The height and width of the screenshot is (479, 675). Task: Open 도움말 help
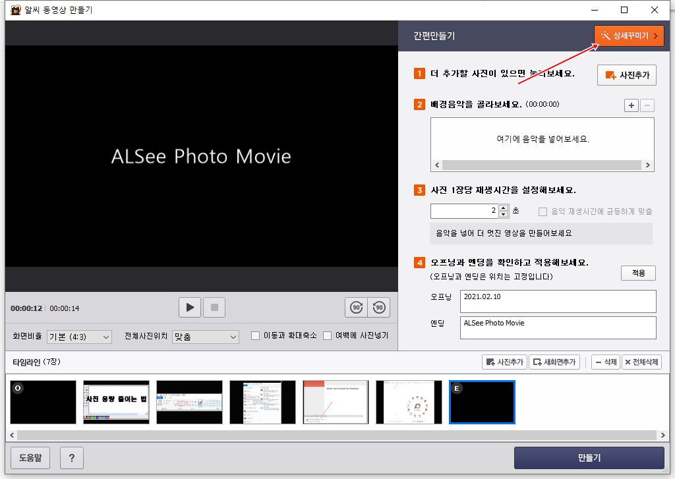point(30,458)
